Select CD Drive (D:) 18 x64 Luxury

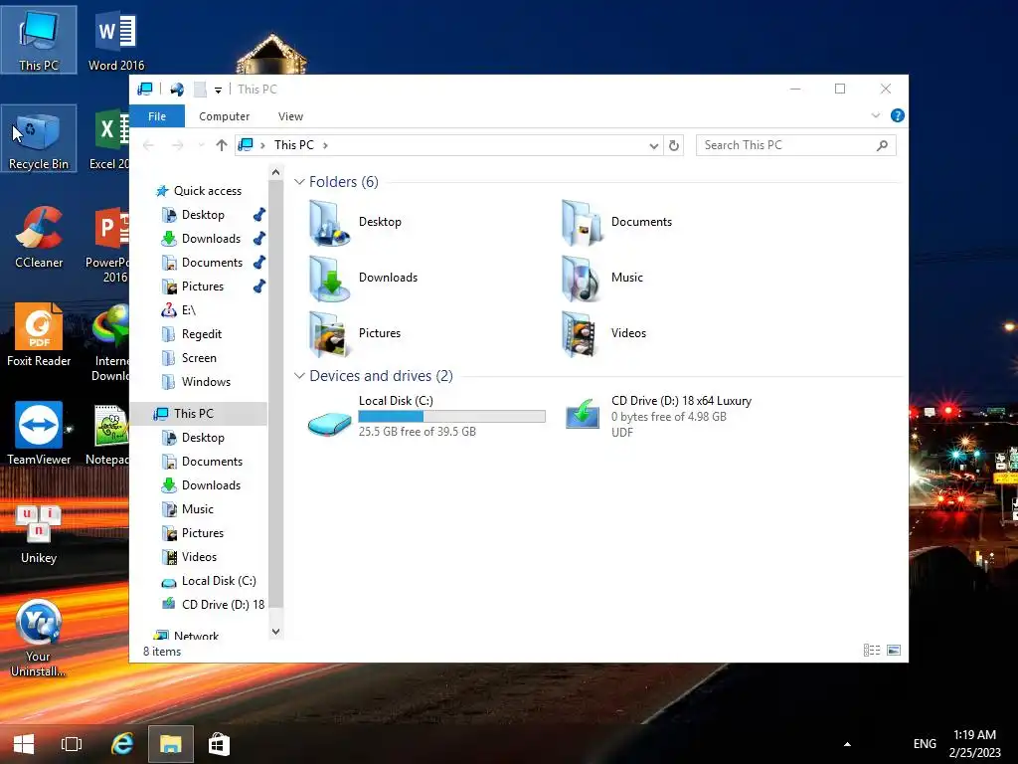click(658, 417)
